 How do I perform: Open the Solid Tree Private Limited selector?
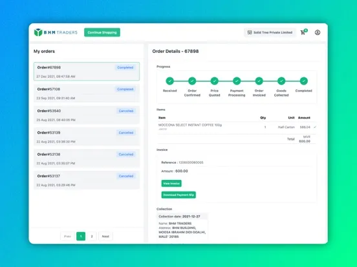point(270,32)
